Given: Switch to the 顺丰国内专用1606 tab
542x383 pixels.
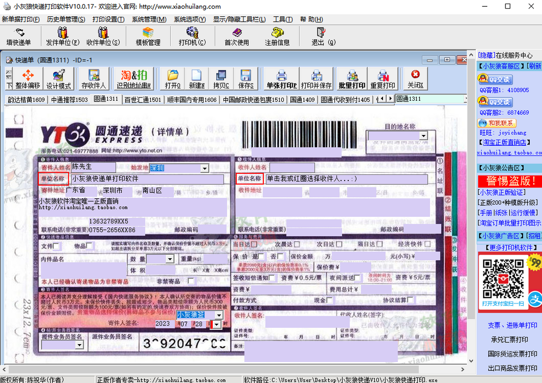Looking at the screenshot, I should pyautogui.click(x=192, y=99).
